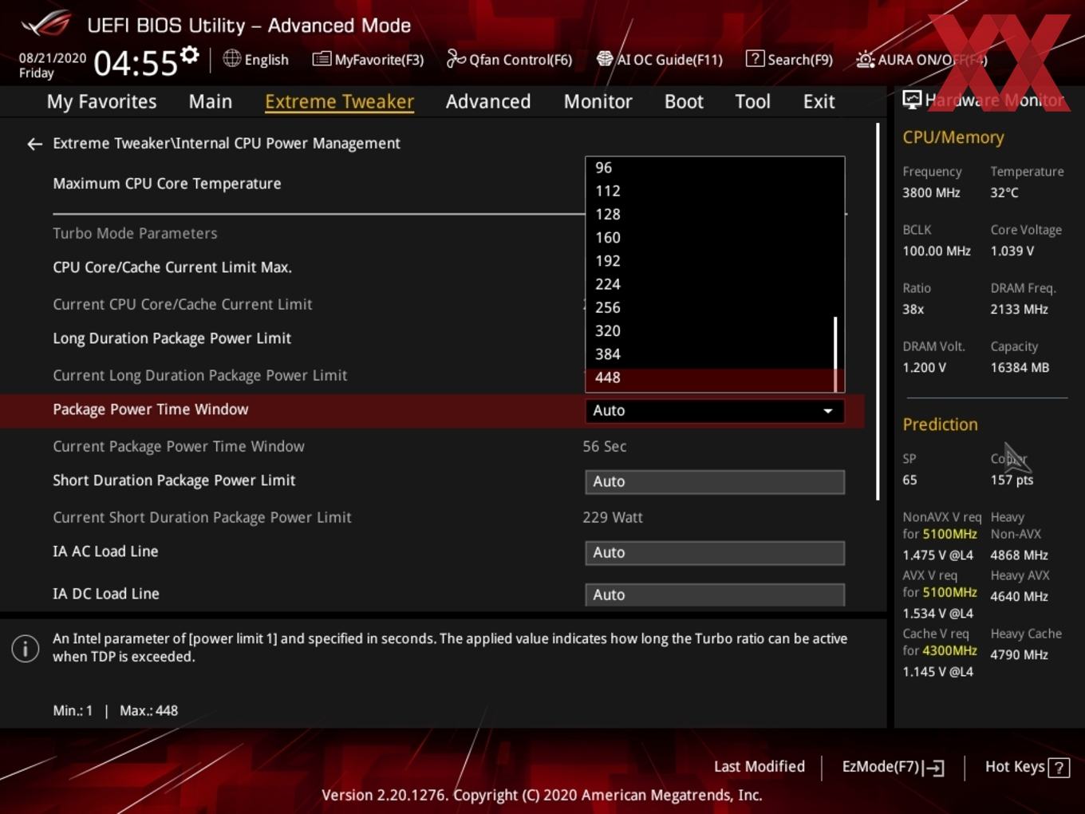This screenshot has width=1085, height=814.
Task: Open Search(F9)
Action: pos(789,59)
